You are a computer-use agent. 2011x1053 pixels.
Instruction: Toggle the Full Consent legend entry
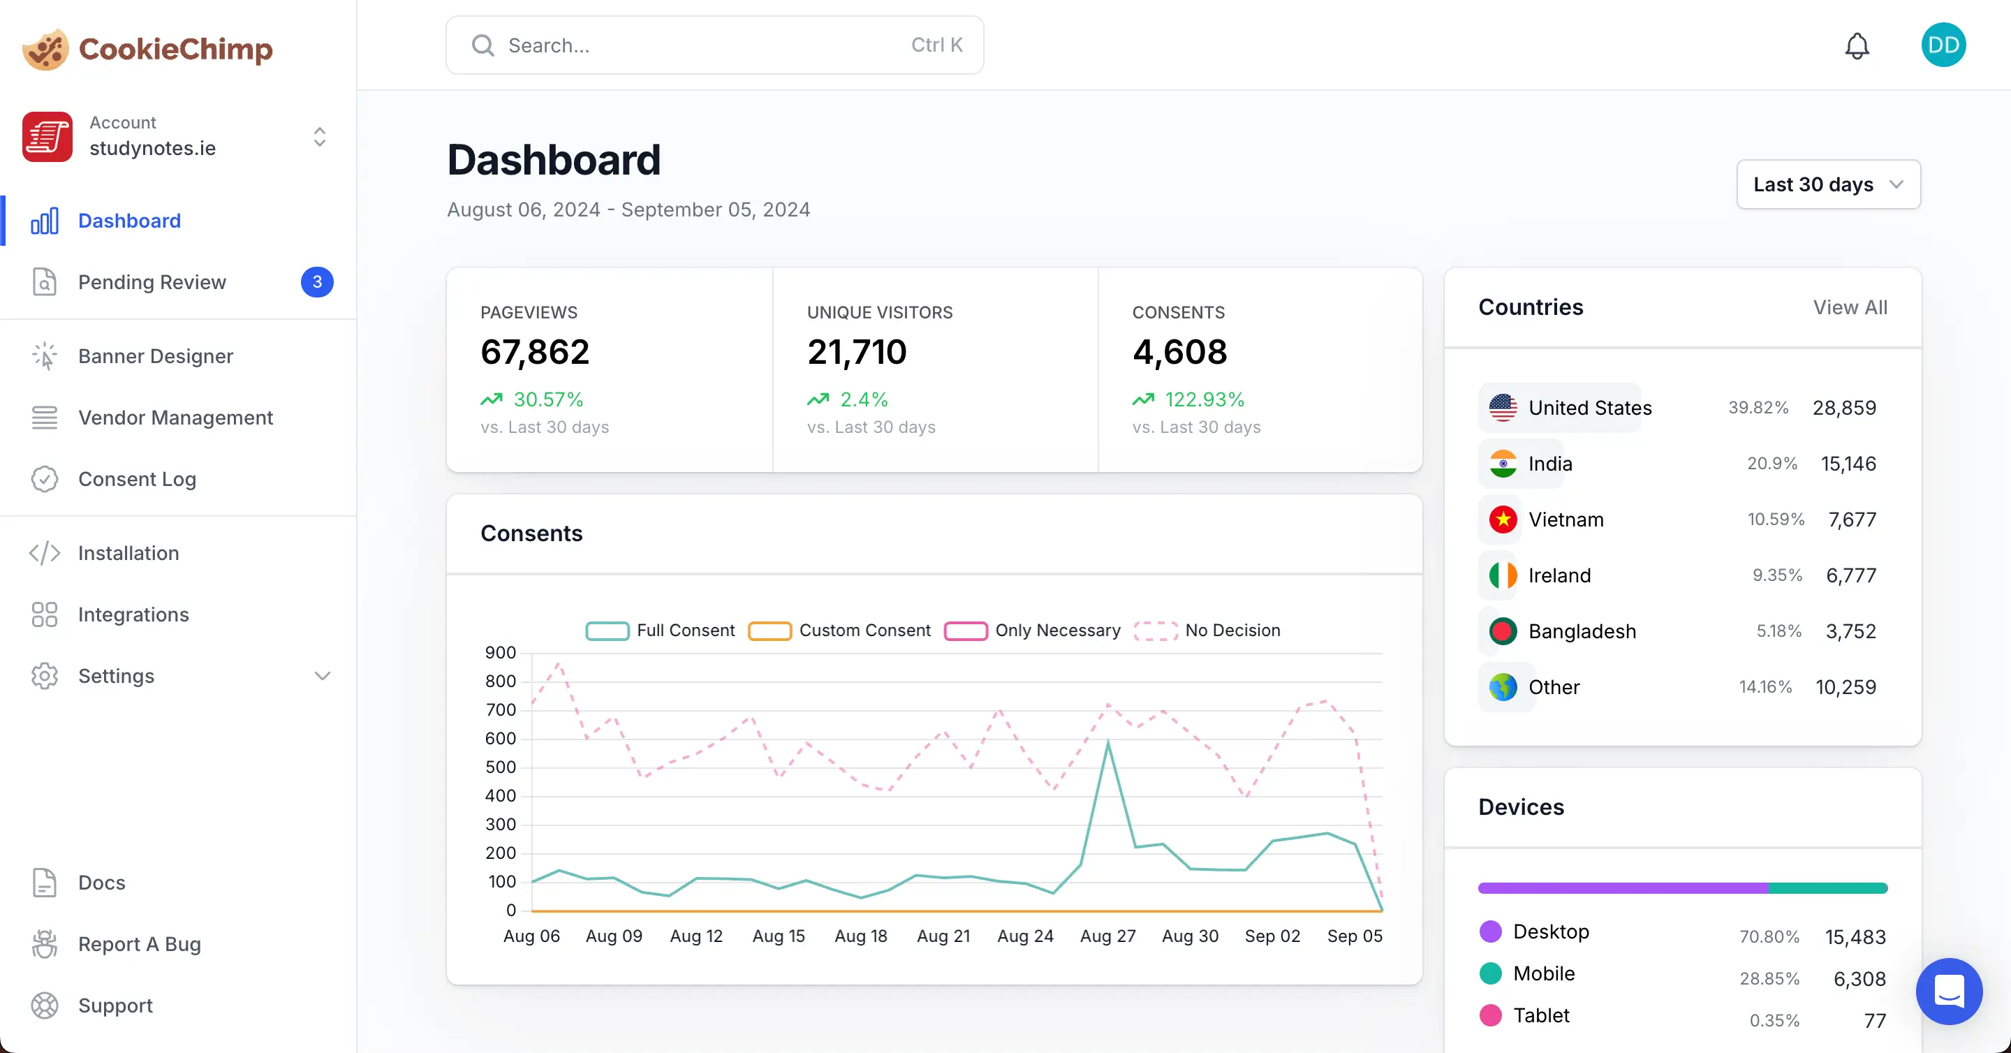tap(660, 630)
